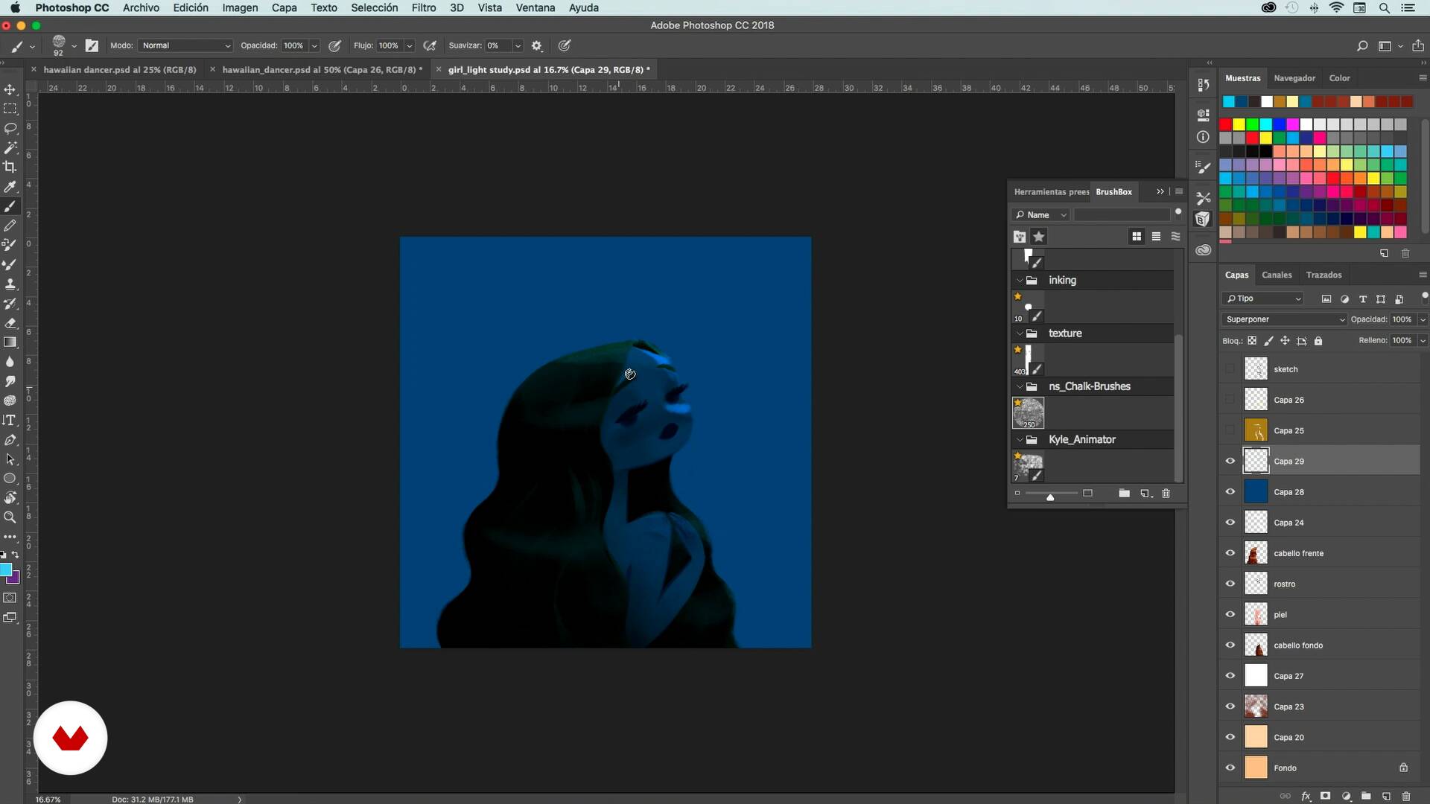This screenshot has width=1430, height=804.
Task: Open the Superponer blend mode dropdown
Action: coord(1285,319)
